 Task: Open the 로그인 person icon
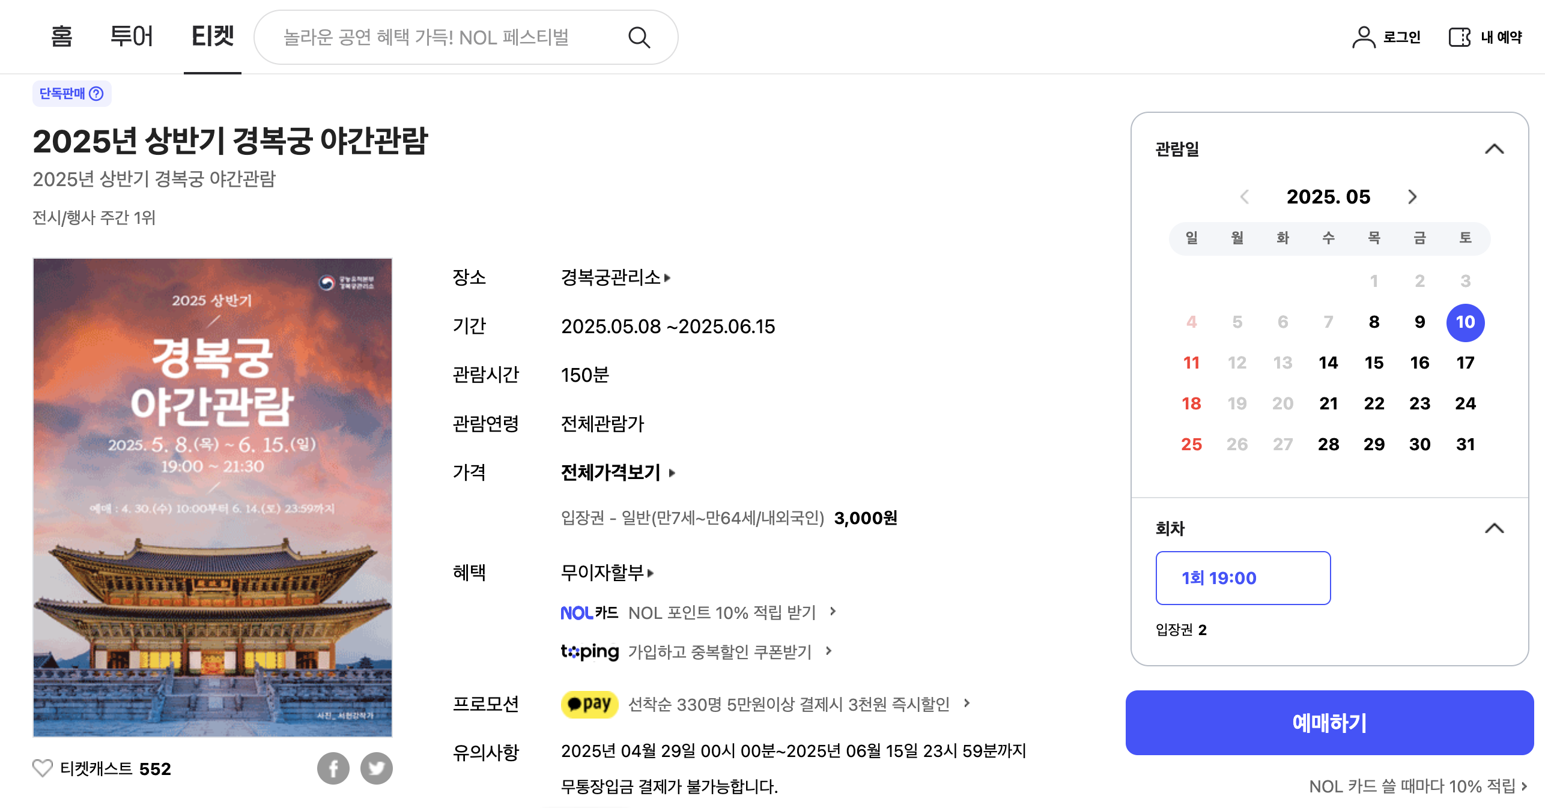click(1364, 37)
